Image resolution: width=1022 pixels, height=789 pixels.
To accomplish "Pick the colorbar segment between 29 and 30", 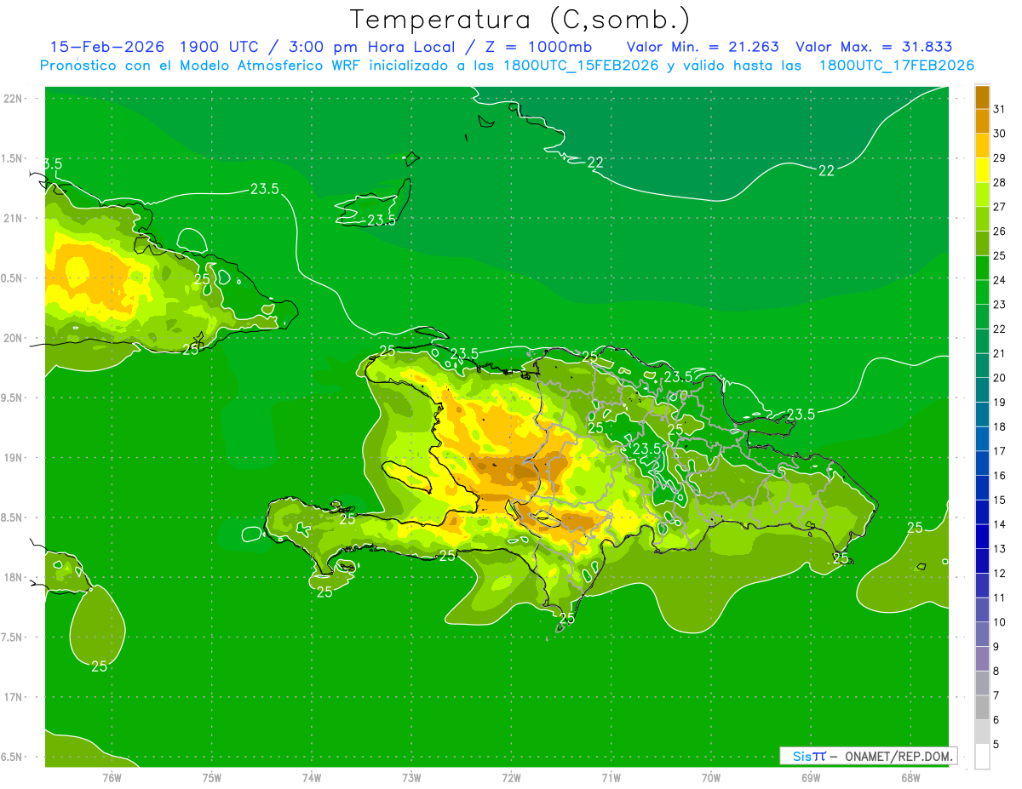I will pyautogui.click(x=982, y=146).
